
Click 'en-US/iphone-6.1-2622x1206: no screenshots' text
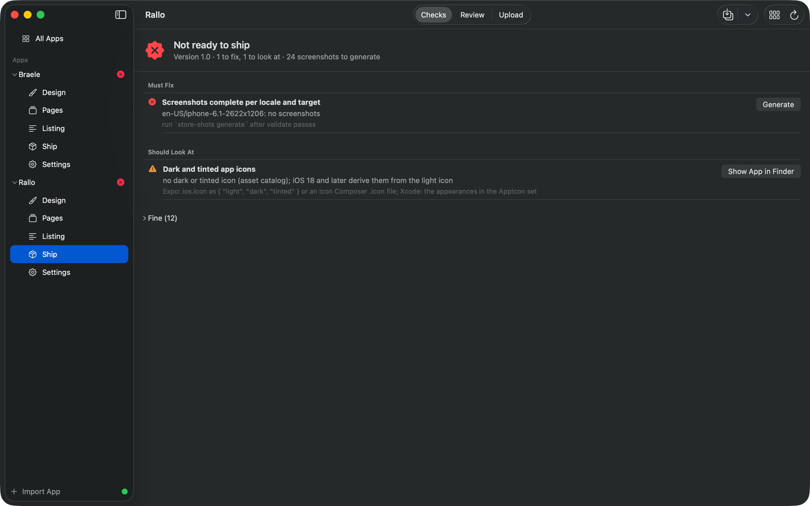(x=241, y=114)
